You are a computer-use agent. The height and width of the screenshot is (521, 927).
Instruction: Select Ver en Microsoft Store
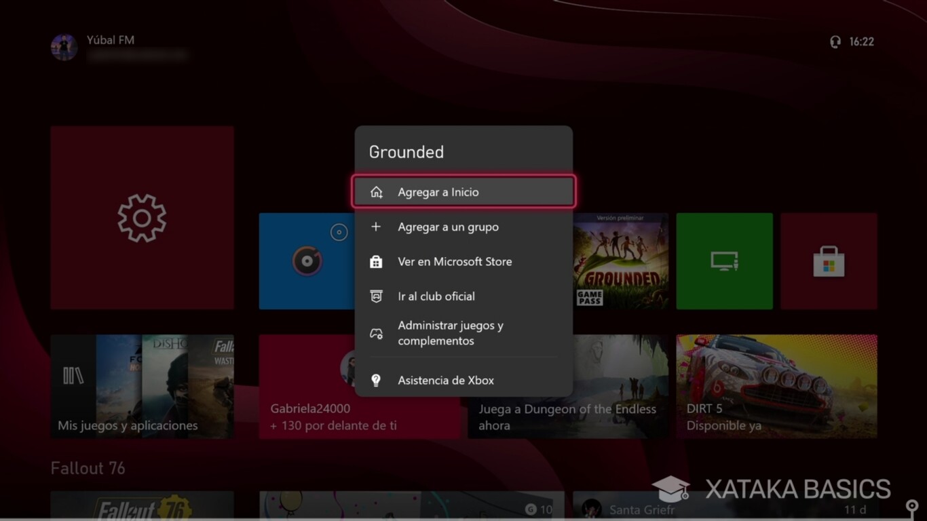454,262
